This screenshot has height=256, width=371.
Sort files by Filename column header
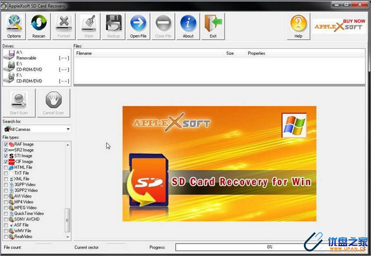click(x=149, y=53)
